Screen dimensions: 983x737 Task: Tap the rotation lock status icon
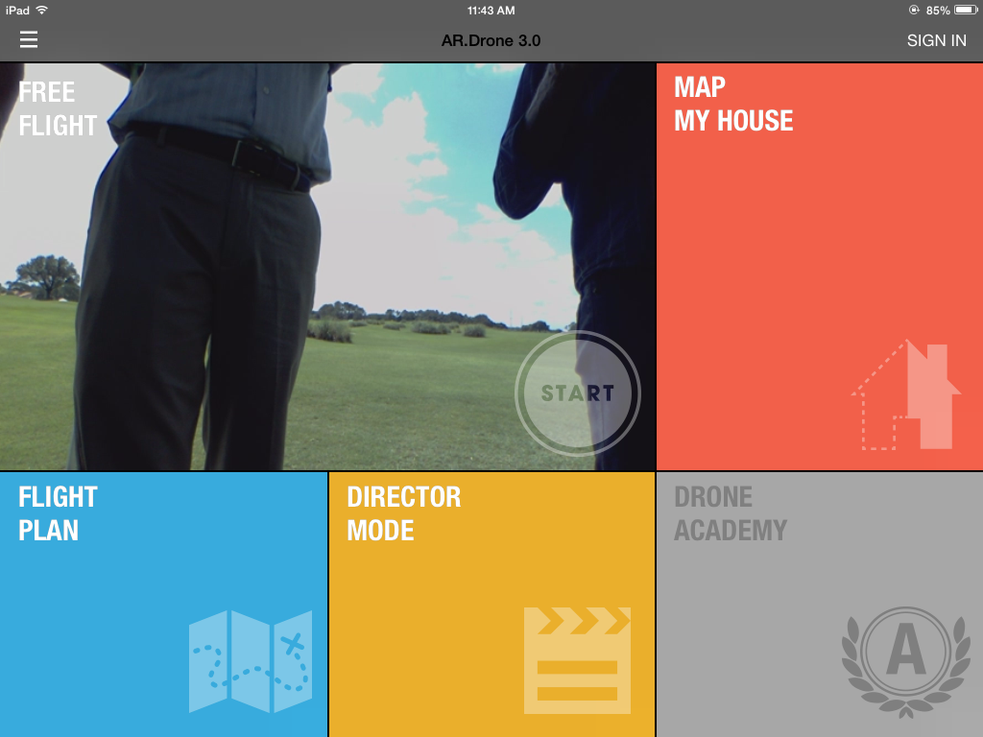pos(914,10)
